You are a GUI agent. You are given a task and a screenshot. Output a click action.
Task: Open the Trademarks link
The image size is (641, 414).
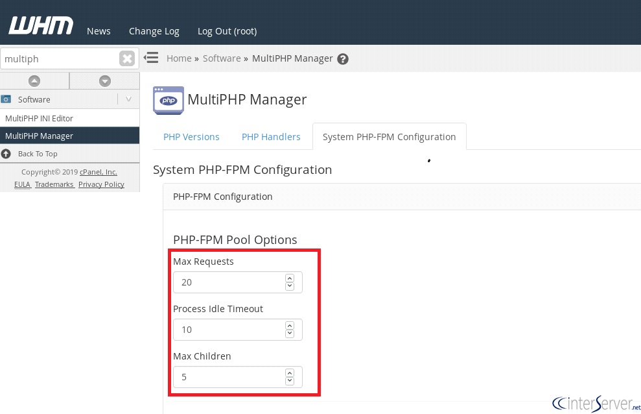click(x=54, y=184)
